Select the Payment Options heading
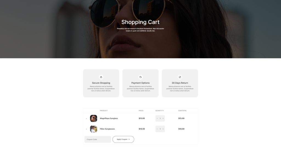Image resolution: width=281 pixels, height=147 pixels. click(x=140, y=83)
